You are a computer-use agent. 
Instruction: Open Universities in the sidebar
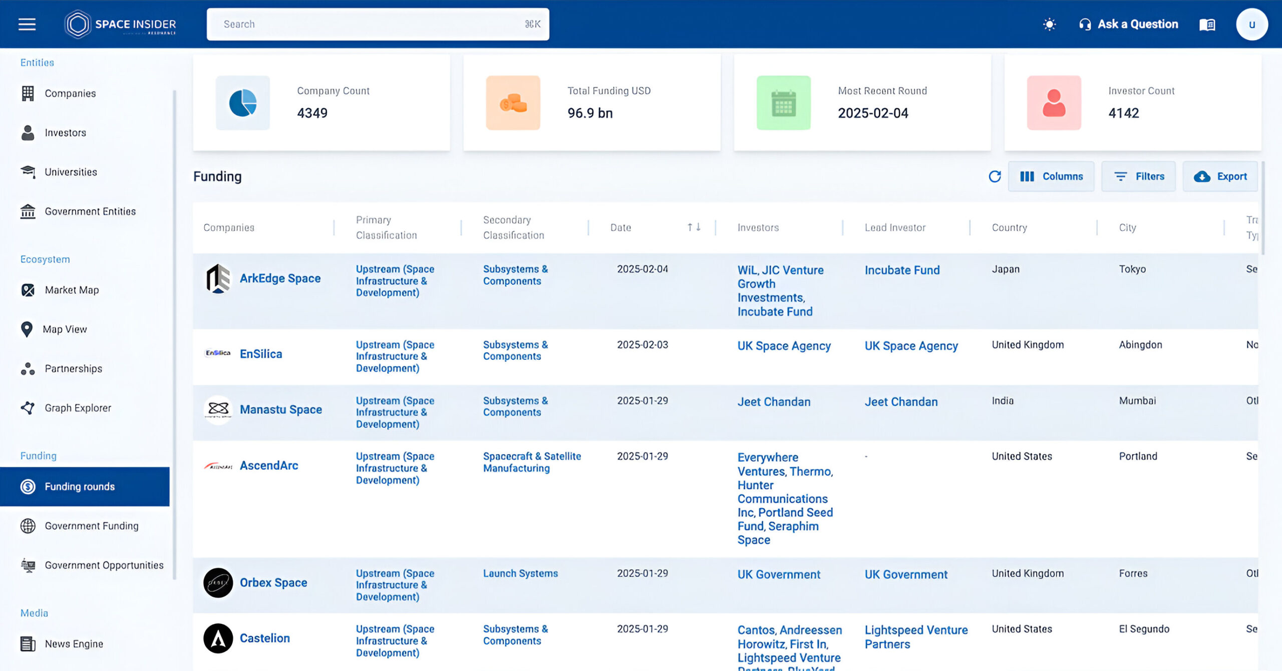[x=71, y=172]
